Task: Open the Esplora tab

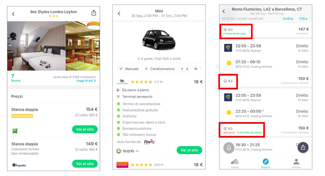Action: (x=265, y=164)
